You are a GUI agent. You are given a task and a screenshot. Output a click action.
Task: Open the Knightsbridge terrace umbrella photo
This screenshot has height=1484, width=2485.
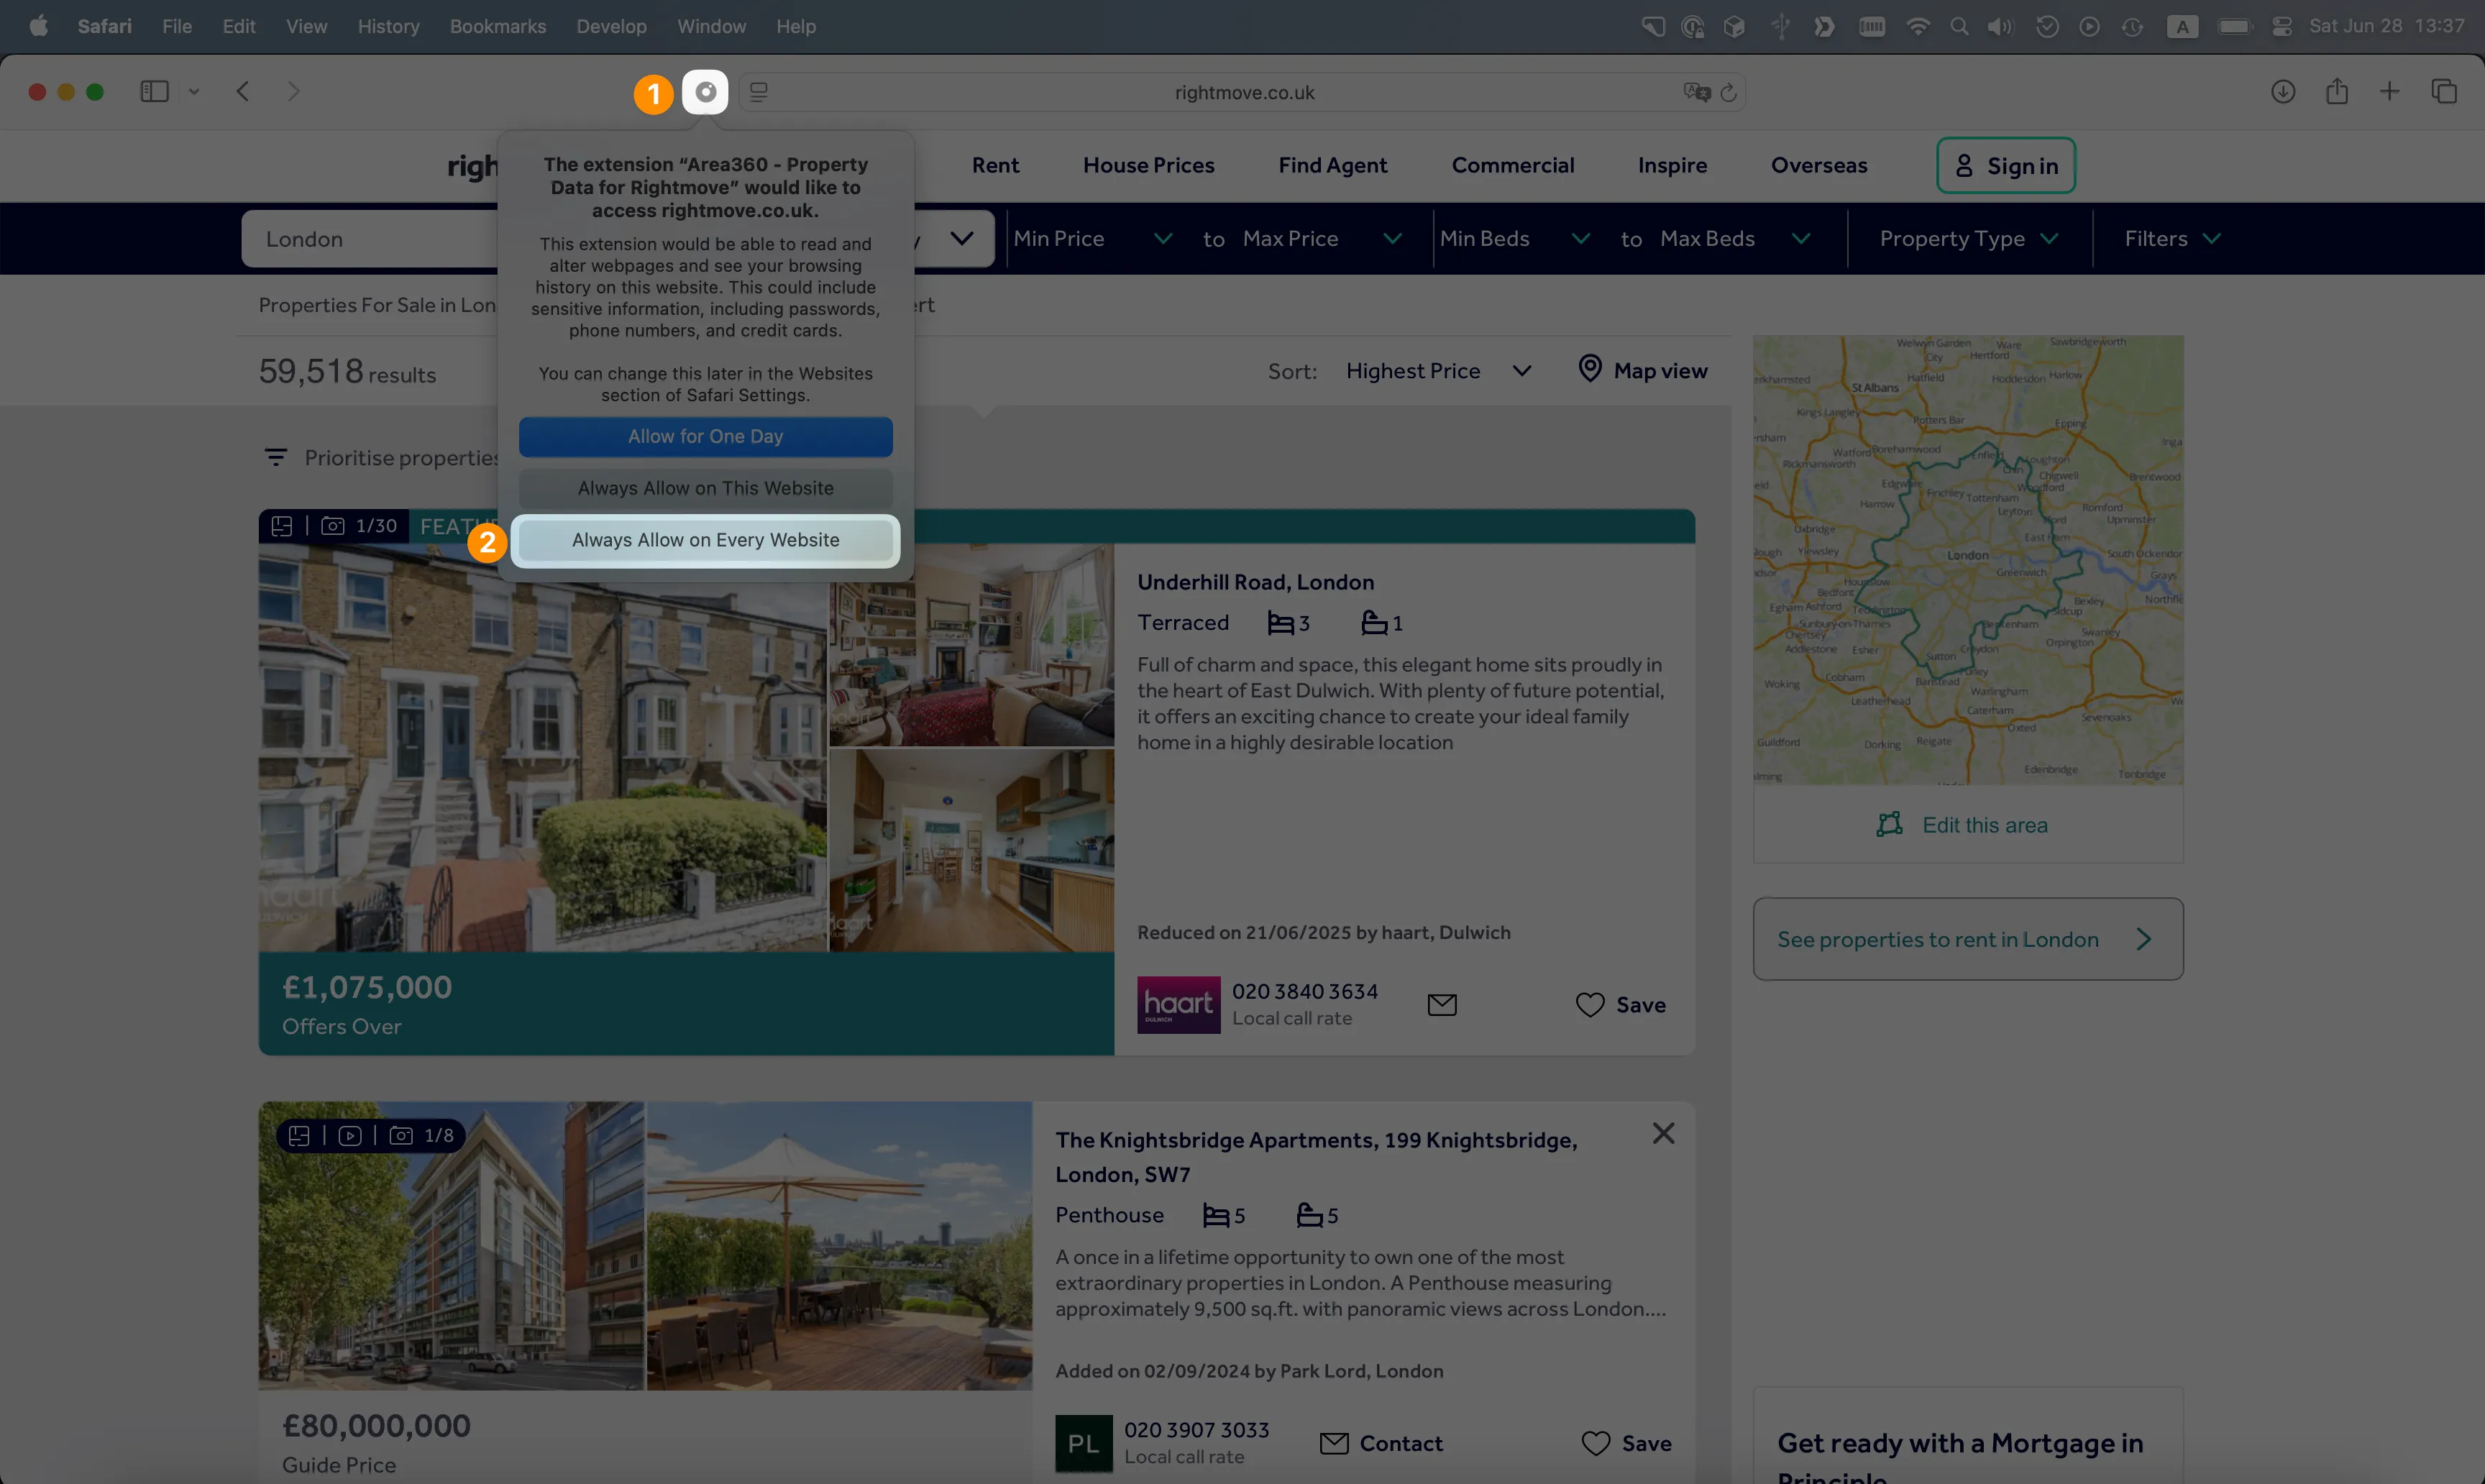click(838, 1246)
